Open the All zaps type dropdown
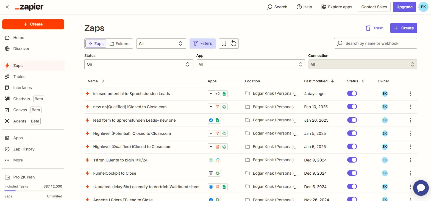This screenshot has width=431, height=201. click(x=161, y=43)
